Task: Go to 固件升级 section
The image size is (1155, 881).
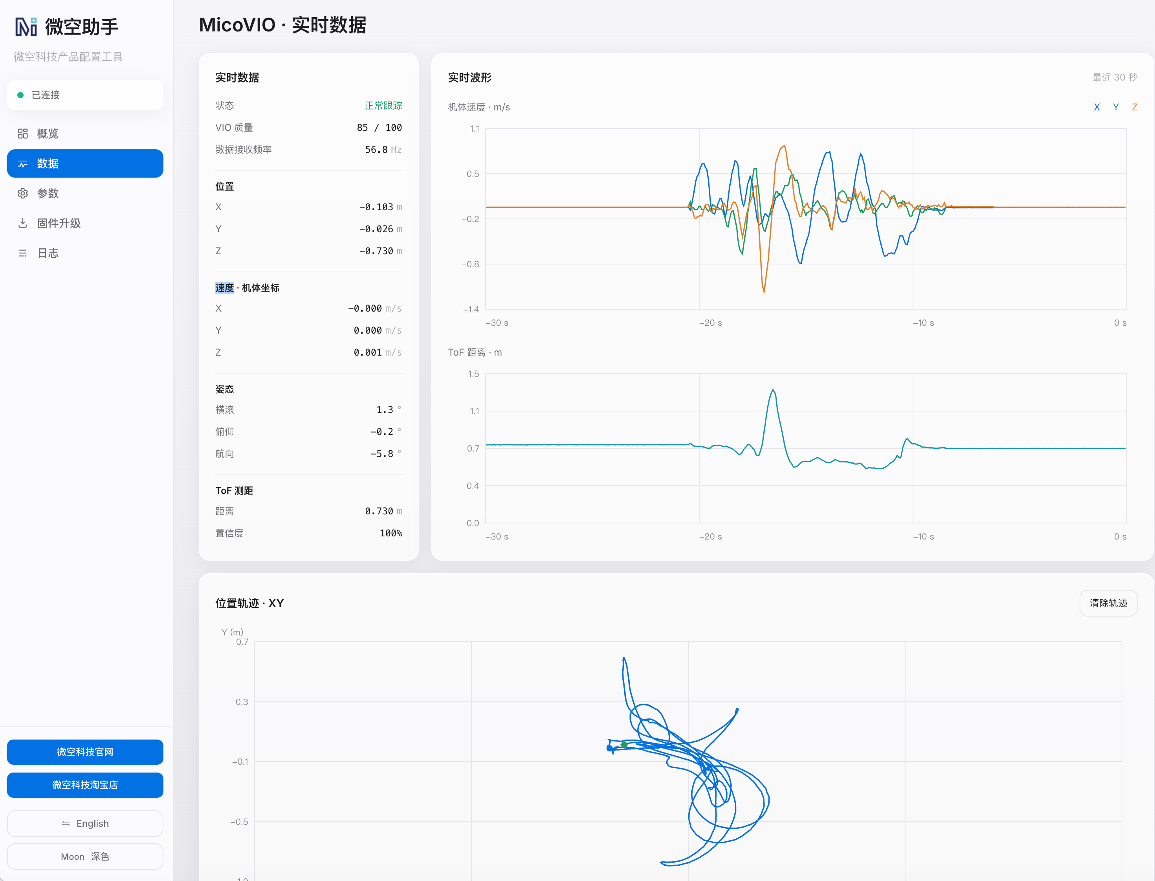Action: point(85,224)
